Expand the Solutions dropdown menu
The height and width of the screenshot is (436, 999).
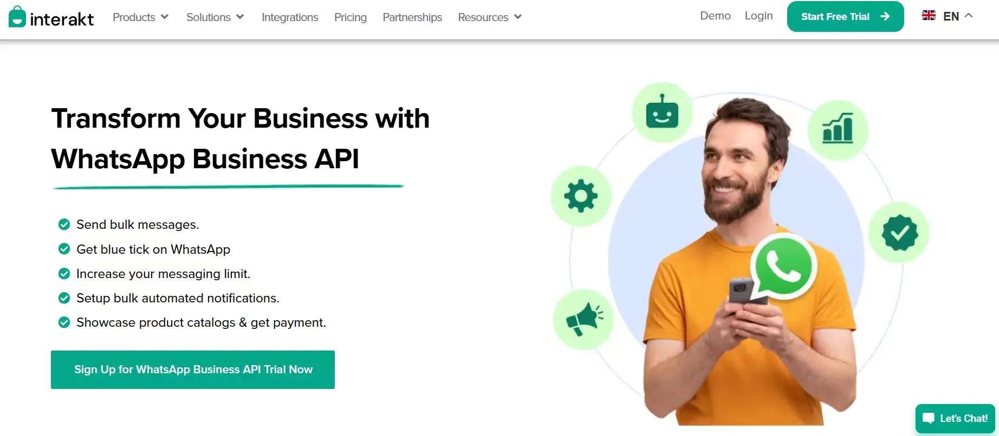click(x=215, y=17)
